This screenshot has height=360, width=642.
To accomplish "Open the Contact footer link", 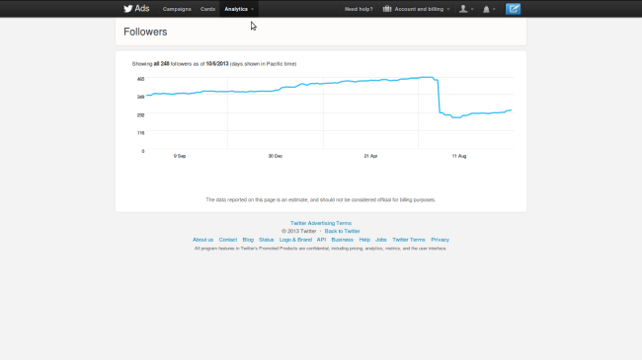I will click(x=228, y=240).
